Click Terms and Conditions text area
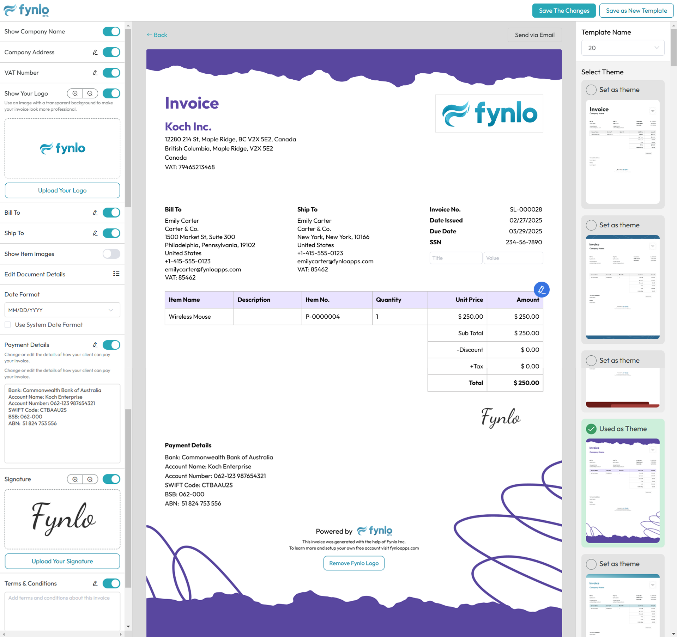The image size is (677, 637). (62, 612)
